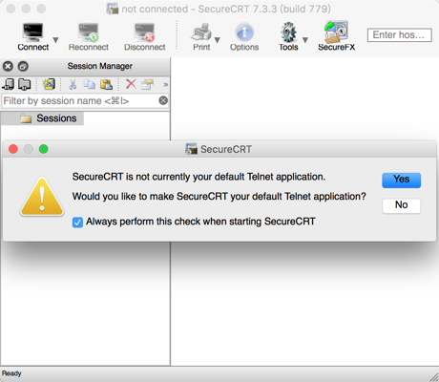The image size is (439, 382).
Task: Click the Reconnect toolbar icon
Action: click(x=89, y=32)
